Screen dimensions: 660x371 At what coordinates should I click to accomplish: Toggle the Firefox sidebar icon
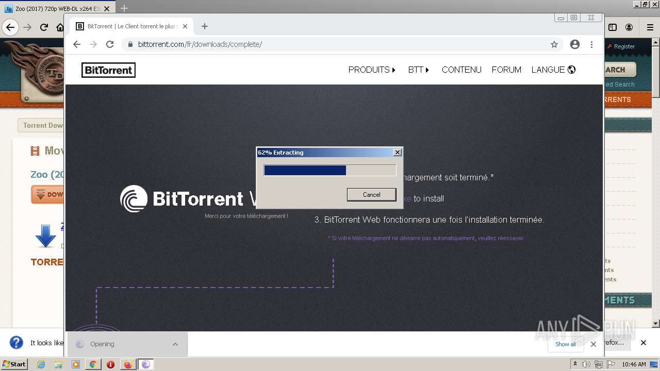[613, 27]
